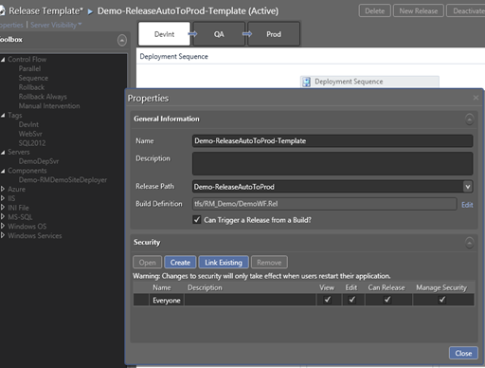Close the Properties dialog with X
Viewport: 485px width, 368px height.
click(x=476, y=98)
